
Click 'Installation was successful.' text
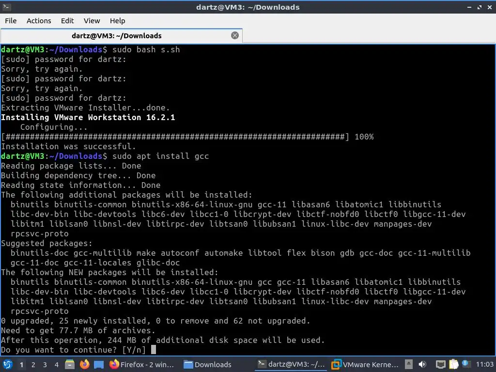[68, 146]
